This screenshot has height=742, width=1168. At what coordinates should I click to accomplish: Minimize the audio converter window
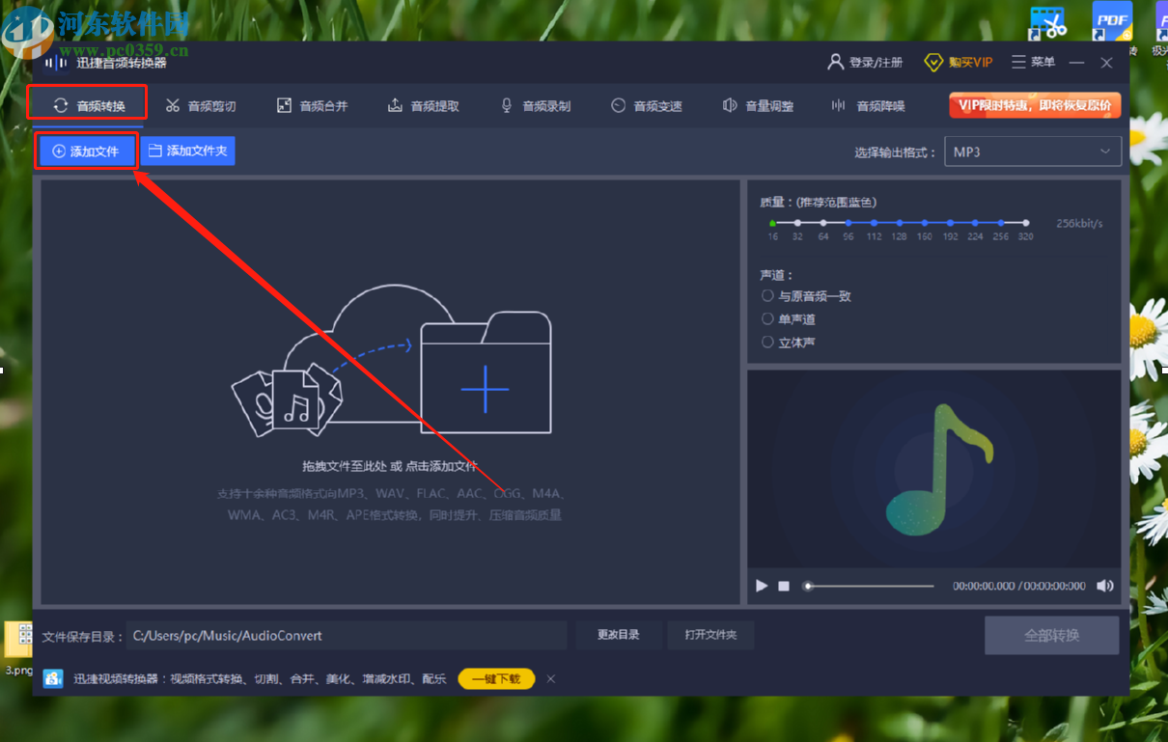(x=1076, y=63)
